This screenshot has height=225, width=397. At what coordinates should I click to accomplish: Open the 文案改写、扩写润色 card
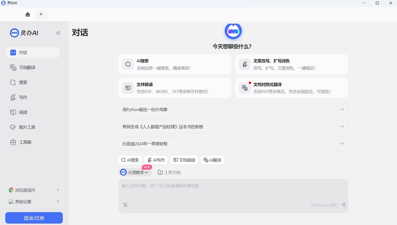tap(291, 64)
